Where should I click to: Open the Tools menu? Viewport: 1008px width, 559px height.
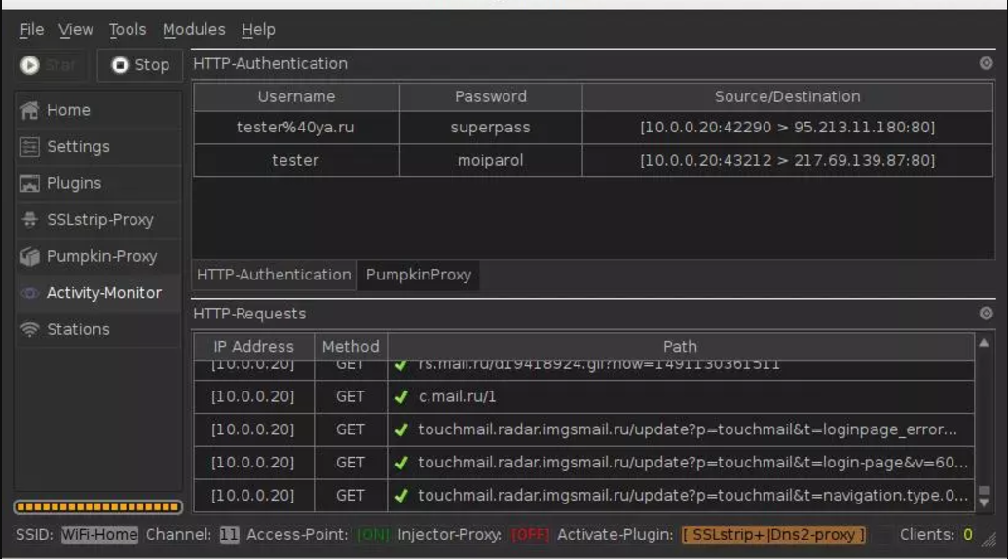click(x=128, y=29)
